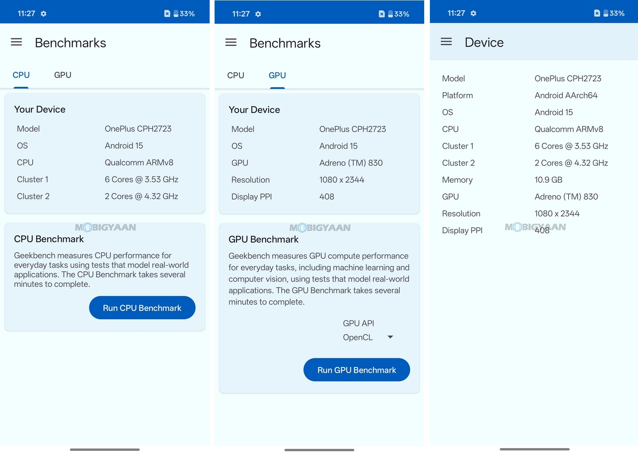Switch to CPU tab on middle Benchmarks screen
The image size is (638, 455).
[236, 75]
